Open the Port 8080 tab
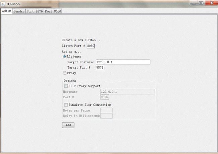 pos(53,11)
